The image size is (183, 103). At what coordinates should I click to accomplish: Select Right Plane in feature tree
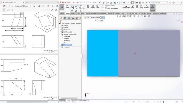tap(66, 41)
